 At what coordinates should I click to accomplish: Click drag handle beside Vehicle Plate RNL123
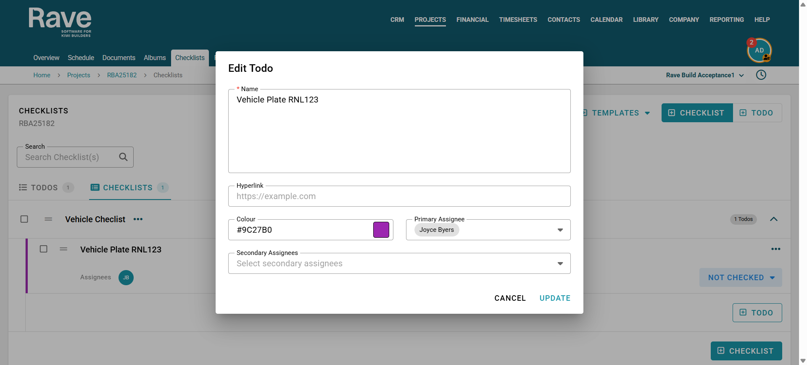(x=63, y=249)
